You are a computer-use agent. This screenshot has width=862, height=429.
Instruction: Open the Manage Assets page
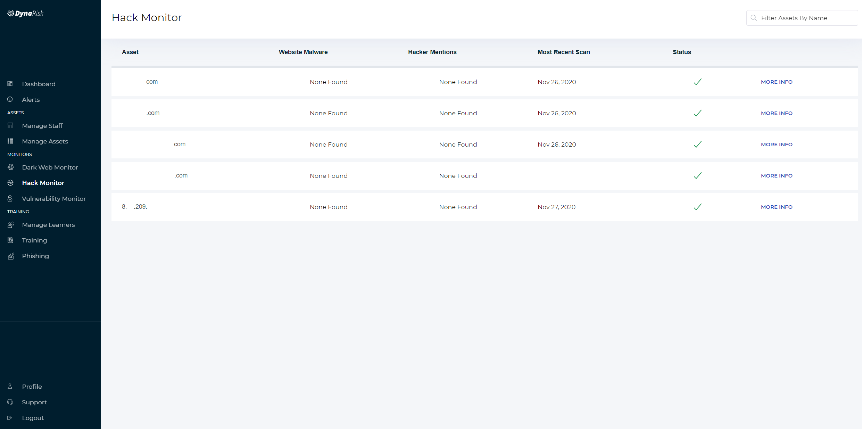(x=45, y=141)
